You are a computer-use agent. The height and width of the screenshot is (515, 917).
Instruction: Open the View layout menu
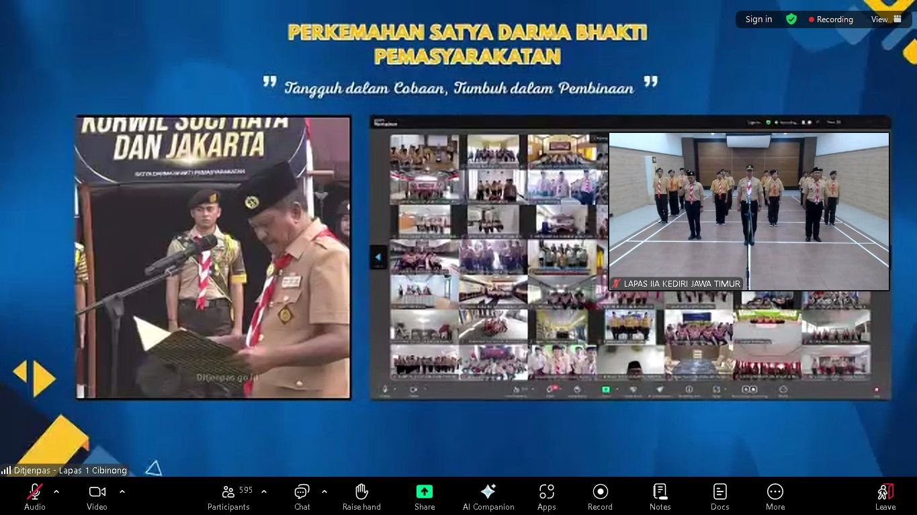point(886,19)
